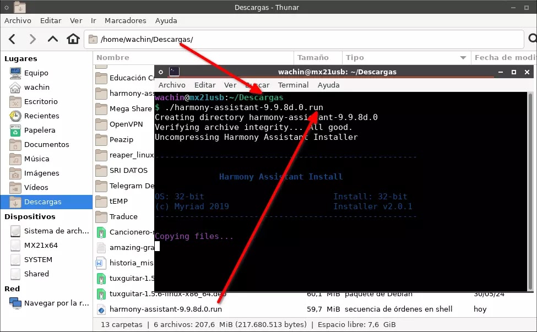The image size is (537, 332).
Task: Open the Archivo menu in Thunar
Action: pos(18,20)
